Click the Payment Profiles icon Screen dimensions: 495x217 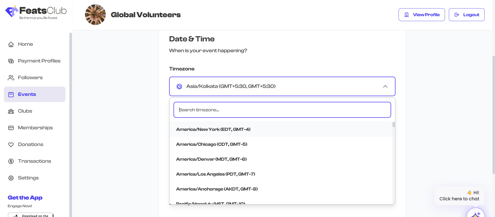click(11, 61)
